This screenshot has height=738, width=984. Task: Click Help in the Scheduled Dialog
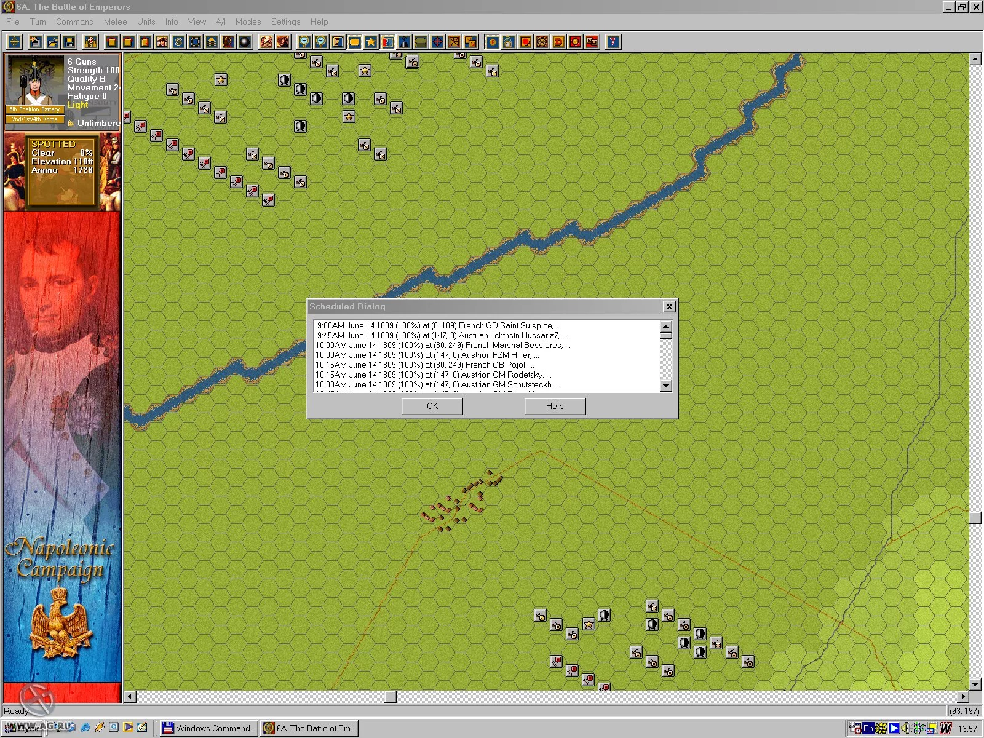555,406
